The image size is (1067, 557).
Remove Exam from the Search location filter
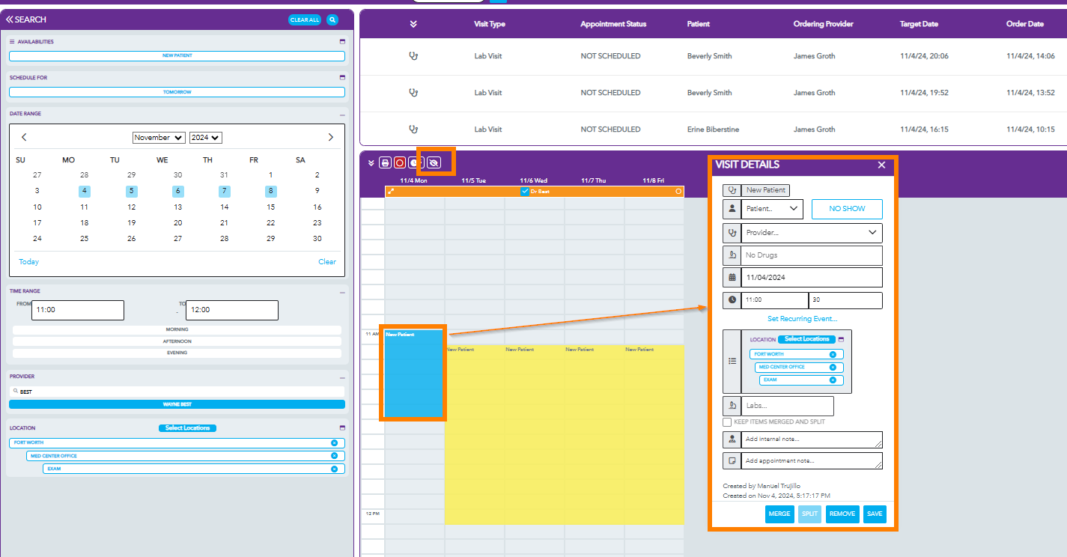[x=334, y=469]
